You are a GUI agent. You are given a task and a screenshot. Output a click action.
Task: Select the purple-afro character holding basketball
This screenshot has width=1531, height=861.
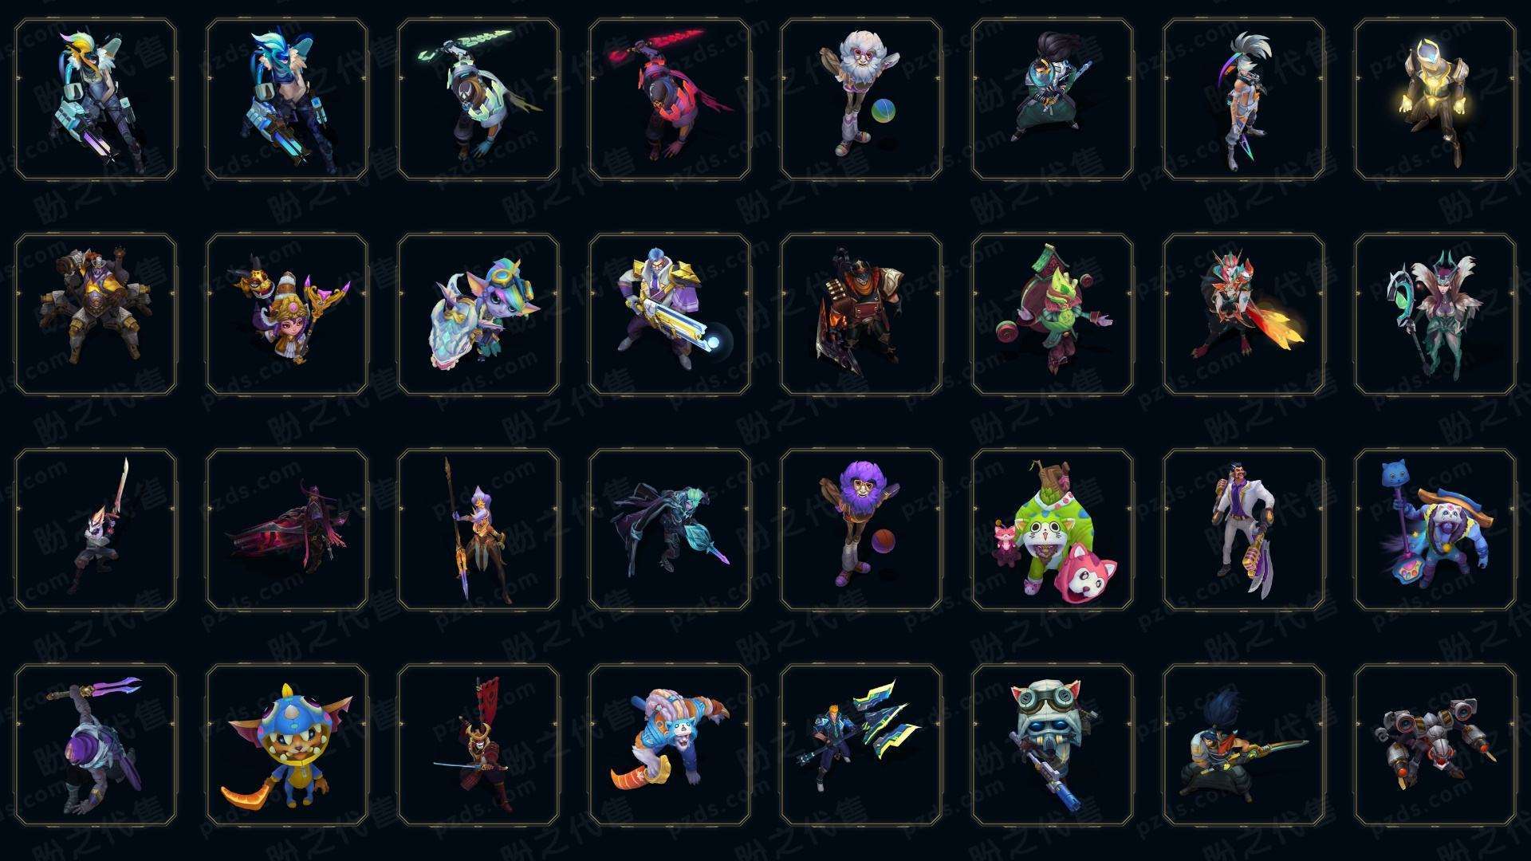pyautogui.click(x=860, y=530)
